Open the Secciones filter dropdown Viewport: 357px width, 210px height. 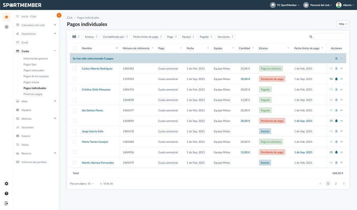click(225, 37)
